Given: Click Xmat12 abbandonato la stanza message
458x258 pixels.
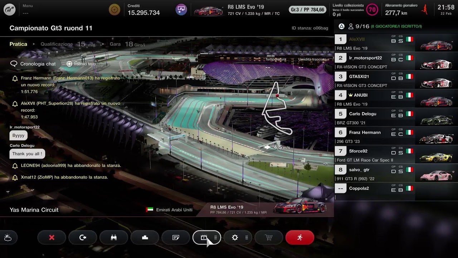Looking at the screenshot, I should click(x=64, y=177).
